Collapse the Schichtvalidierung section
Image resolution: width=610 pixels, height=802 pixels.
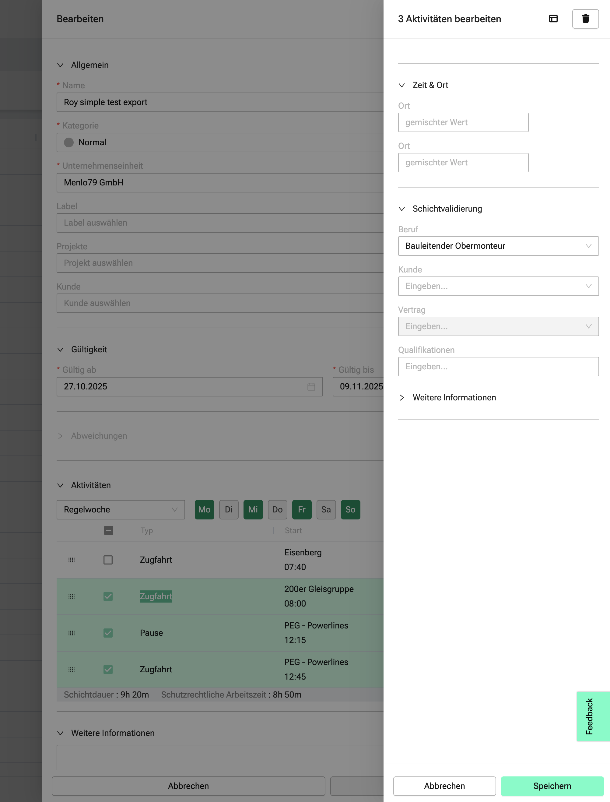pyautogui.click(x=447, y=209)
